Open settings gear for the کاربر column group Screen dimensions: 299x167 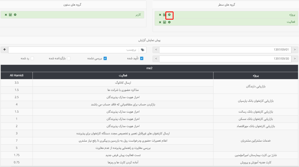[x=15, y=15]
